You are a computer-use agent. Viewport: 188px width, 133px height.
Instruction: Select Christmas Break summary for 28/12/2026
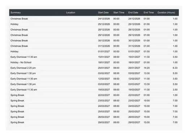(x=19, y=30)
